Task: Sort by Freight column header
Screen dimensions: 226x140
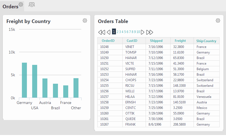Action: click(180, 41)
